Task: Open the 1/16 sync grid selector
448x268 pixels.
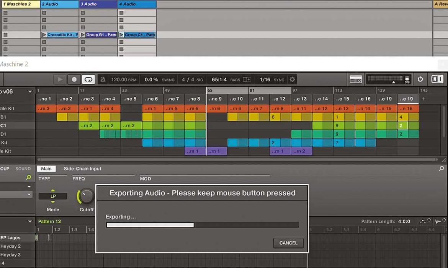Action: tap(265, 80)
